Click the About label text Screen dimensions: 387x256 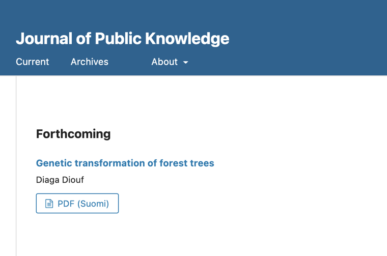(164, 62)
